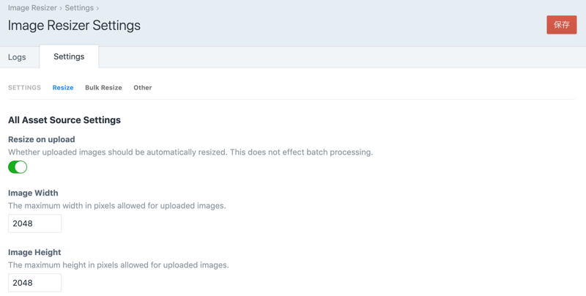This screenshot has width=586, height=296.
Task: Click the Resize on upload label
Action: pos(41,139)
